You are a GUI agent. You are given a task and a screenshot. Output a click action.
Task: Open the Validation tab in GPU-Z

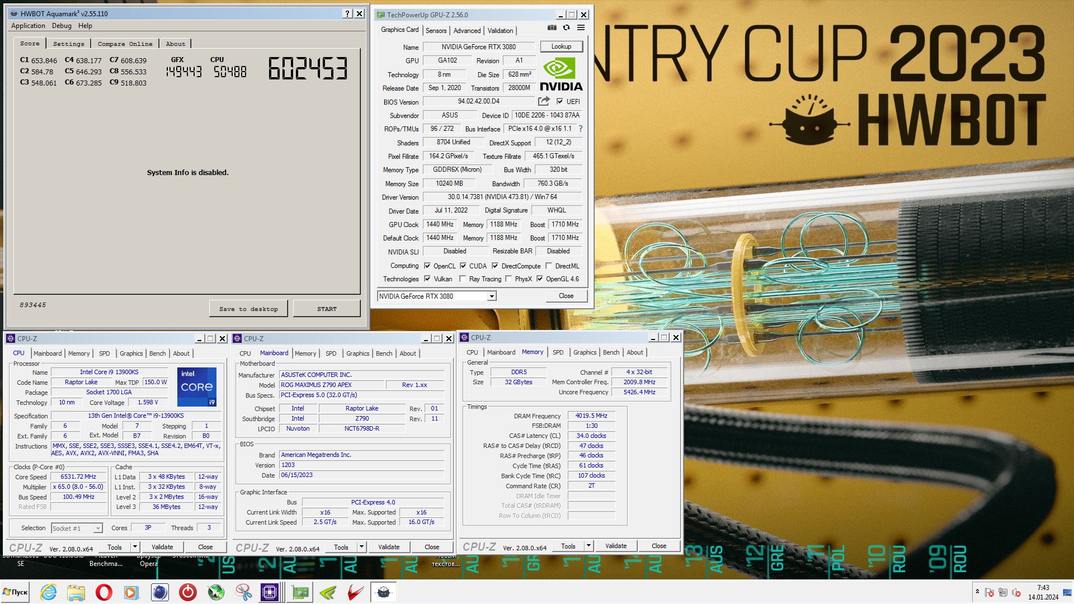pos(500,31)
